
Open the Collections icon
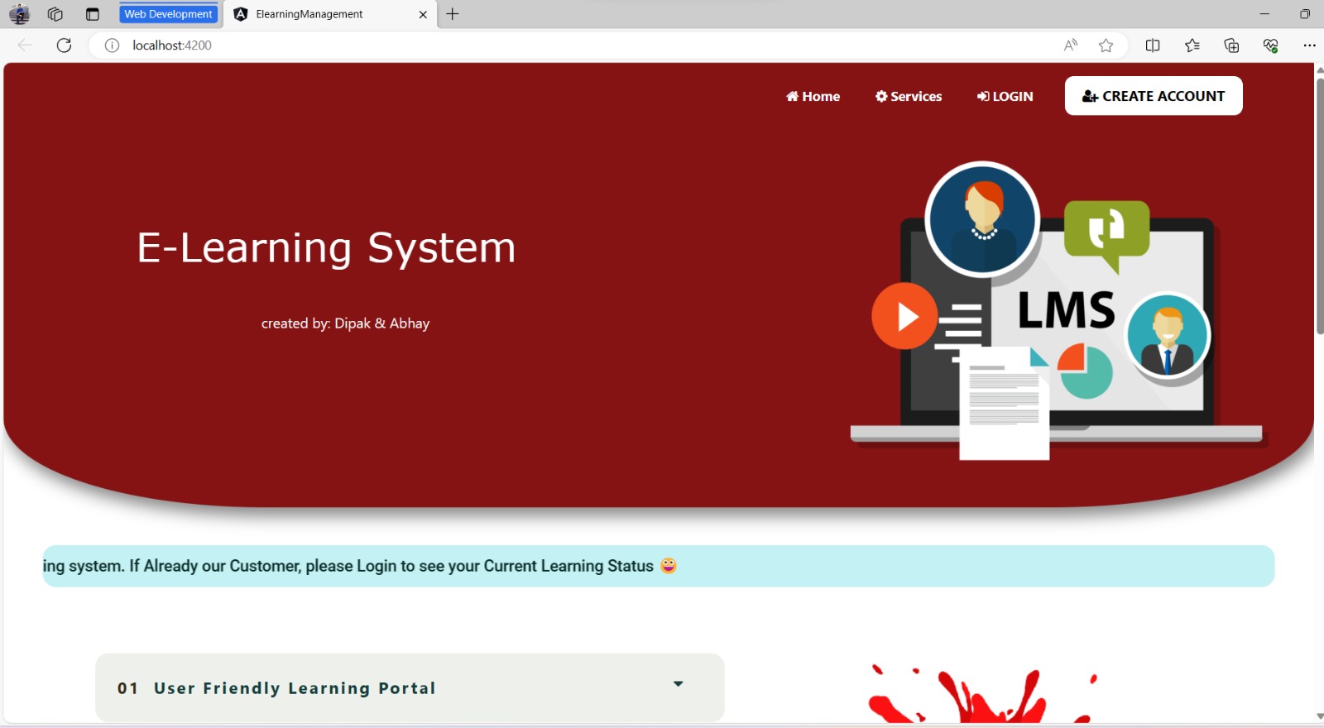coord(1231,45)
